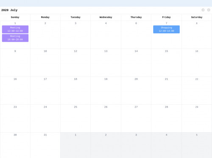Select day 30 on the calendar
This screenshot has height=158, width=212.
pos(15,145)
